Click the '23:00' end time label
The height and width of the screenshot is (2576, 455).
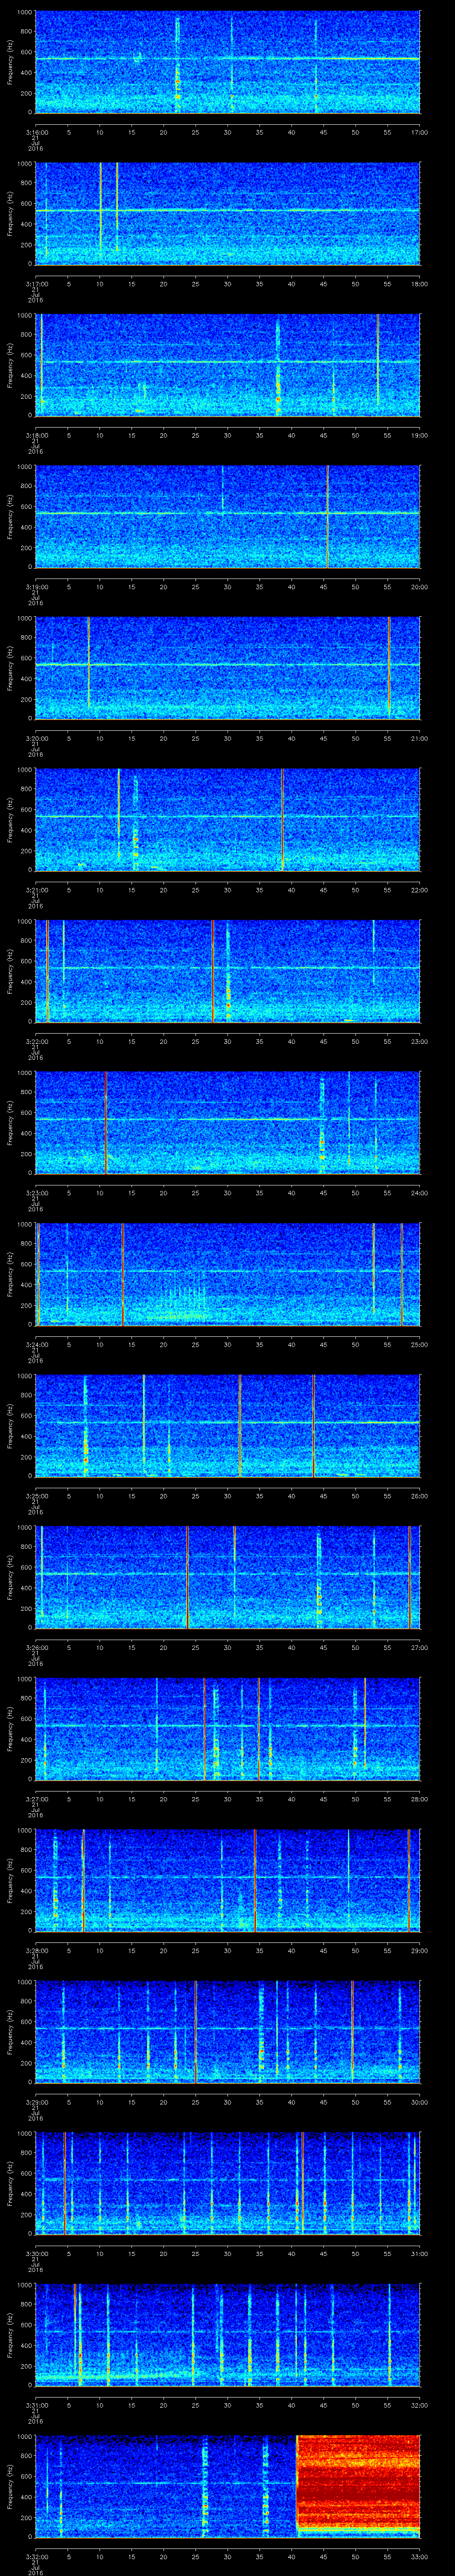[x=420, y=1041]
